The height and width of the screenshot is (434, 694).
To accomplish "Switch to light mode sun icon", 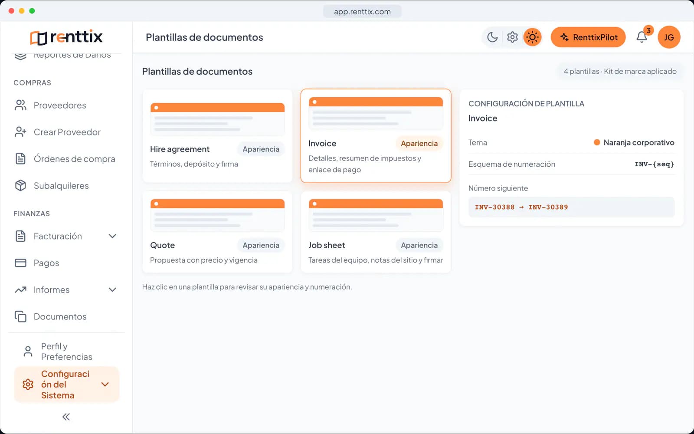I will click(532, 37).
